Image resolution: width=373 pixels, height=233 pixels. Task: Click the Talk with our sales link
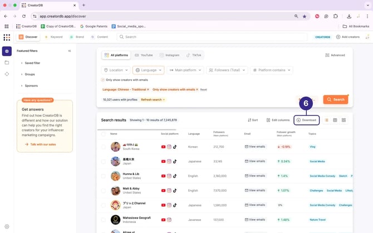(42, 144)
